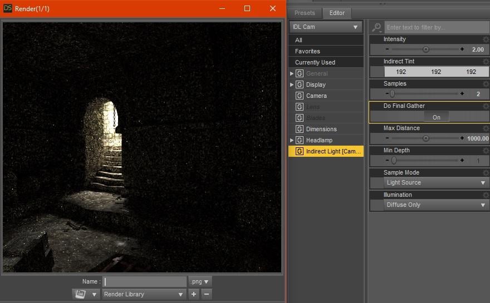Open the Intensity property gear settings

(486, 39)
